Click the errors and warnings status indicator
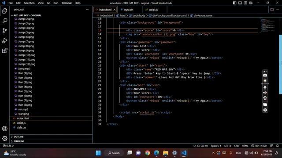Screen dimensions: 282x158 [x=8, y=146]
